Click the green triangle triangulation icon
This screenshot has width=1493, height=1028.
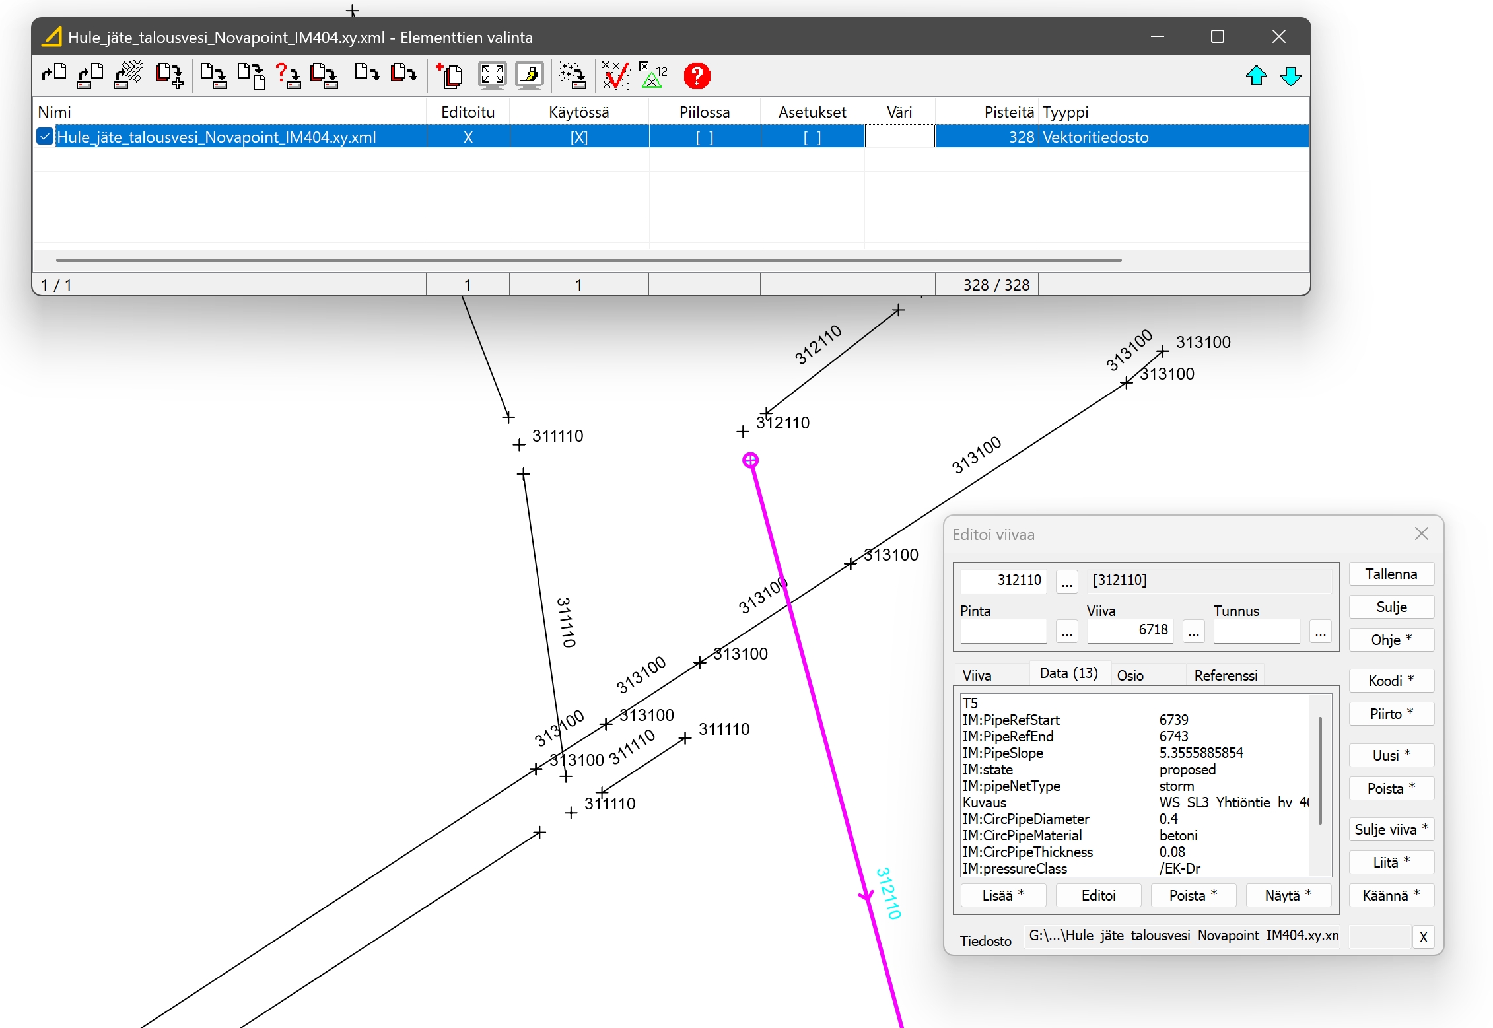tap(654, 75)
